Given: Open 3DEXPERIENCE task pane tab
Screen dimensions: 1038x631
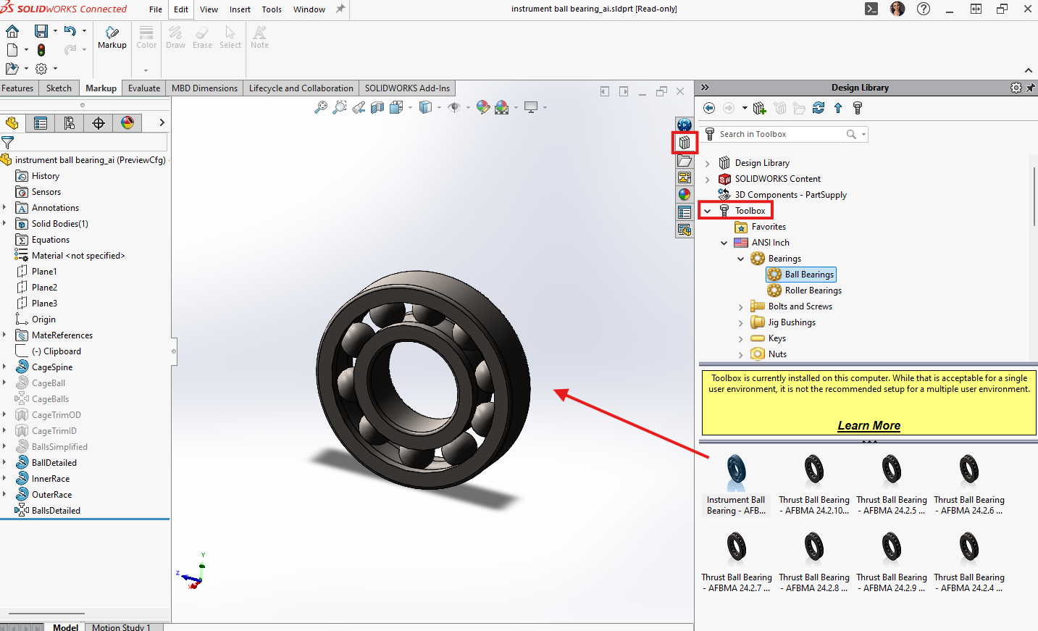Looking at the screenshot, I should pyautogui.click(x=685, y=125).
